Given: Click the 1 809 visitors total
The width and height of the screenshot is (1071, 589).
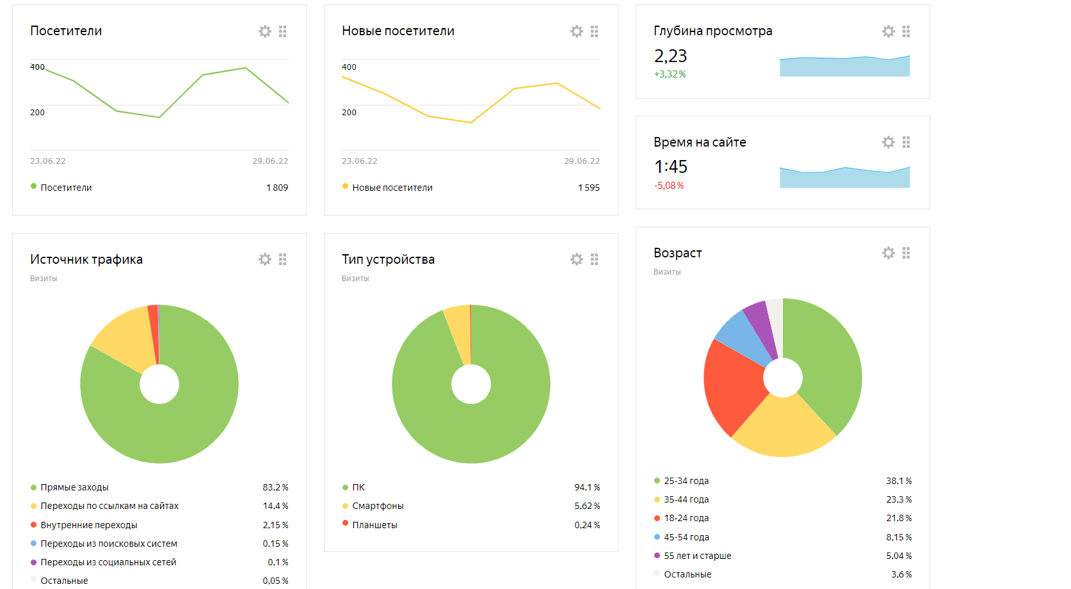Looking at the screenshot, I should pos(277,188).
